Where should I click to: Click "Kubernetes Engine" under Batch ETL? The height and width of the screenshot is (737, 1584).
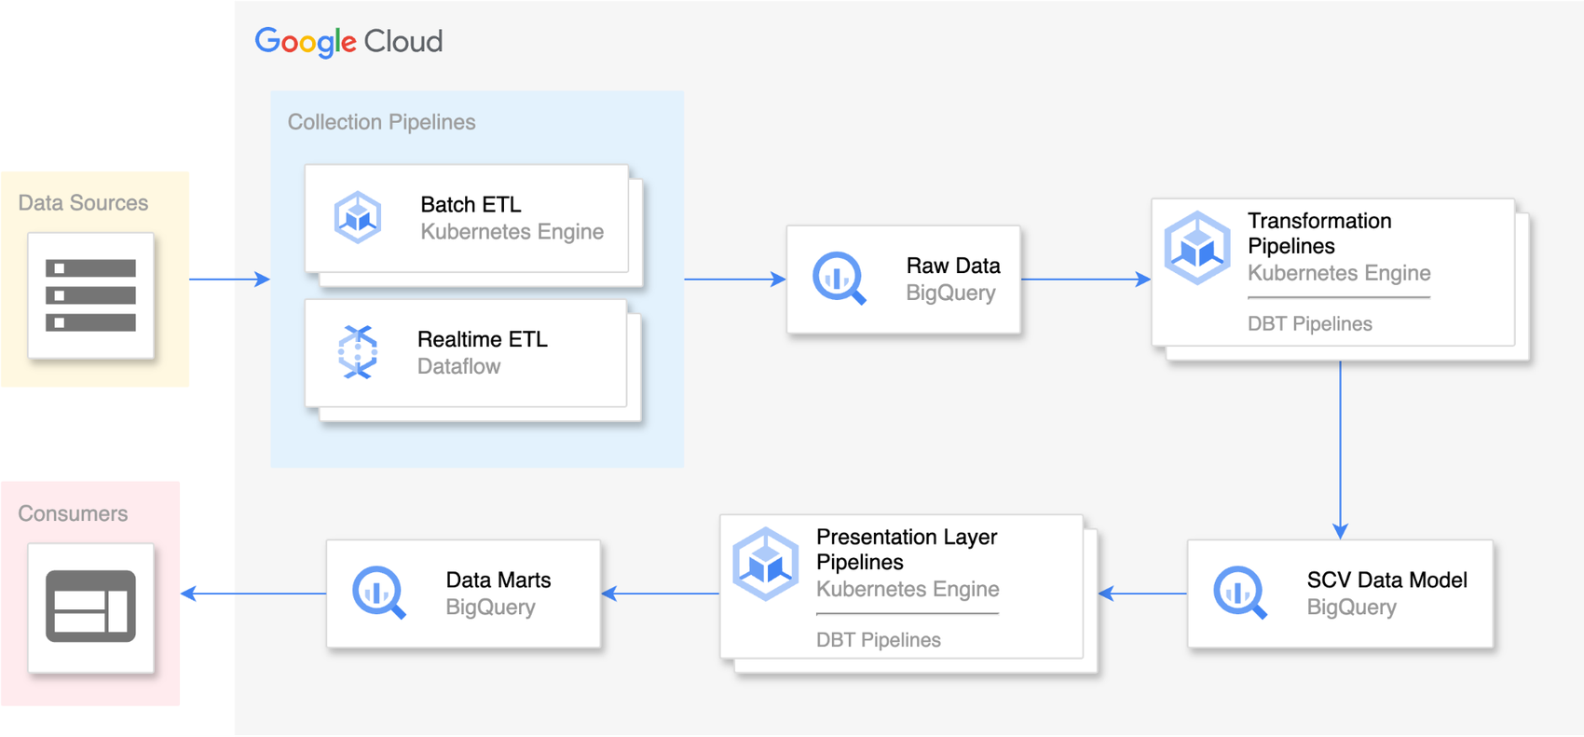tap(512, 231)
